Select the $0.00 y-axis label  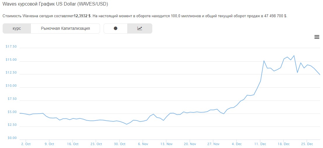tap(12, 138)
